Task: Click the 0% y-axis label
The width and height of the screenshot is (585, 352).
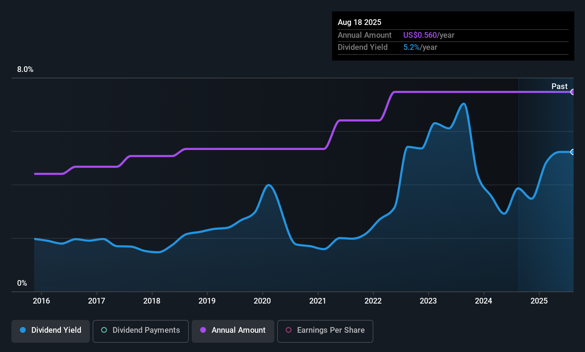Action: click(22, 283)
